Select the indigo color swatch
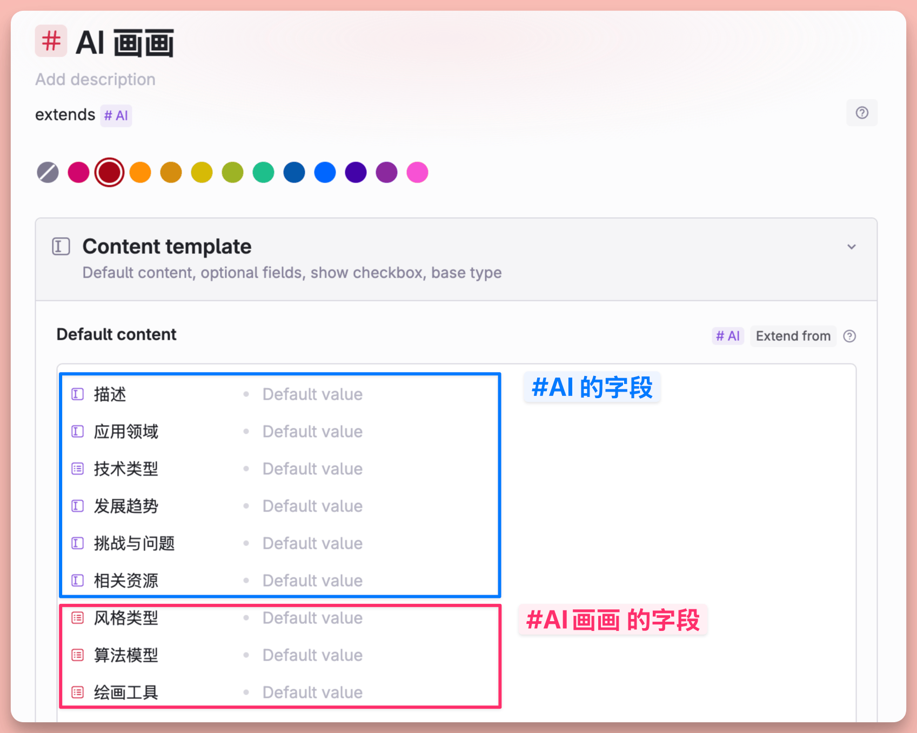 coord(356,172)
